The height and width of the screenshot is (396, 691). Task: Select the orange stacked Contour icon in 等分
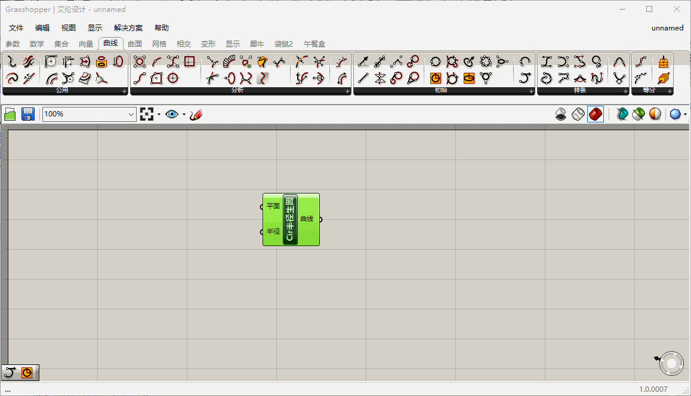663,62
